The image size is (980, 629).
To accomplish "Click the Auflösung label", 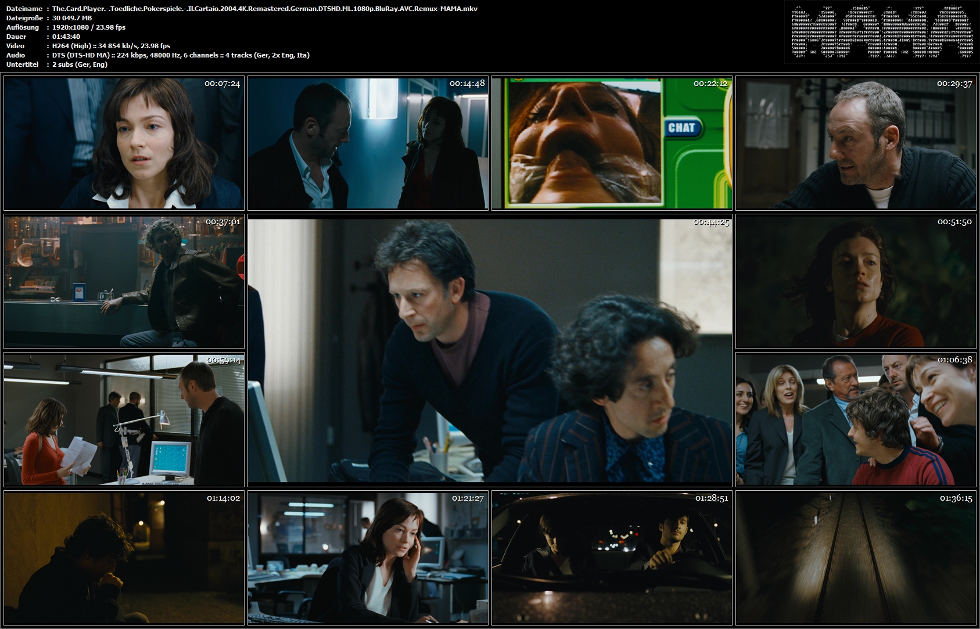I will [23, 27].
